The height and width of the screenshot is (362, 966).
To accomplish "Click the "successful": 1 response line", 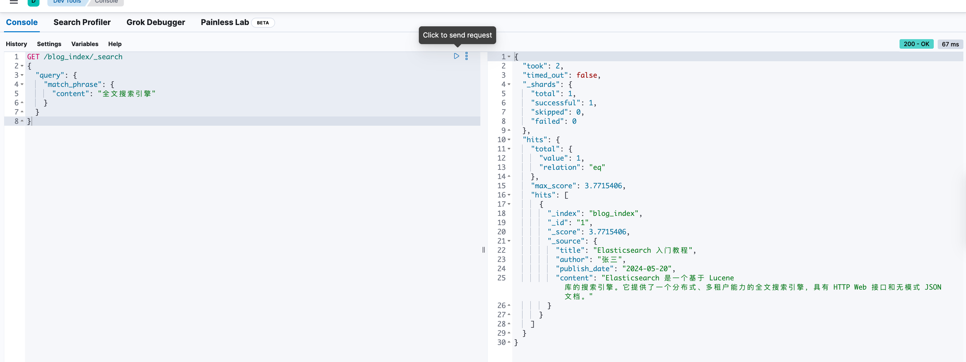I will (x=564, y=103).
